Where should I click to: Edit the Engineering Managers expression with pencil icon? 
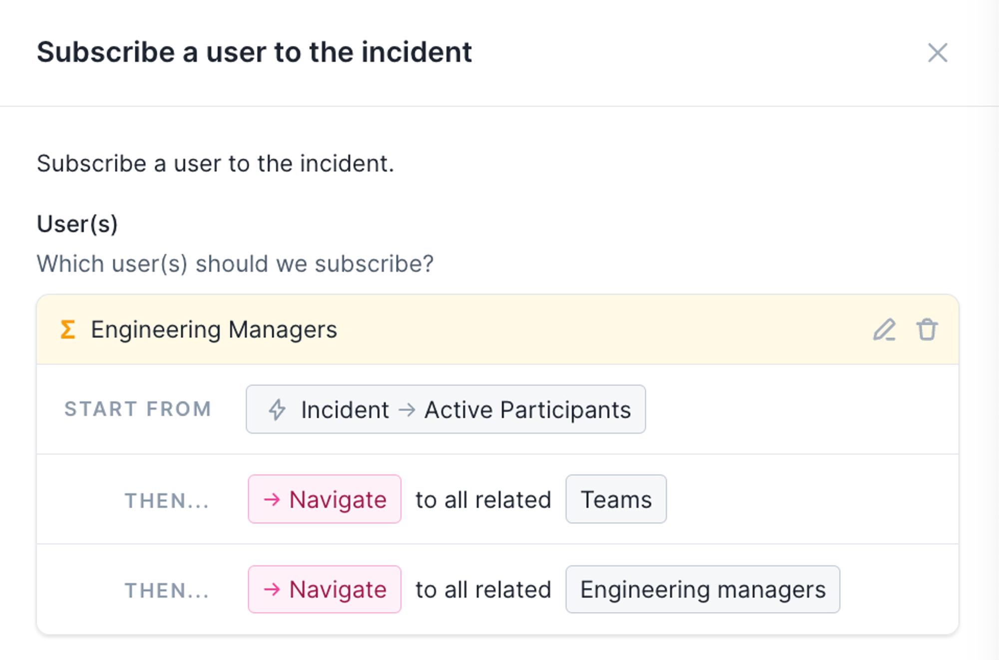click(x=884, y=330)
